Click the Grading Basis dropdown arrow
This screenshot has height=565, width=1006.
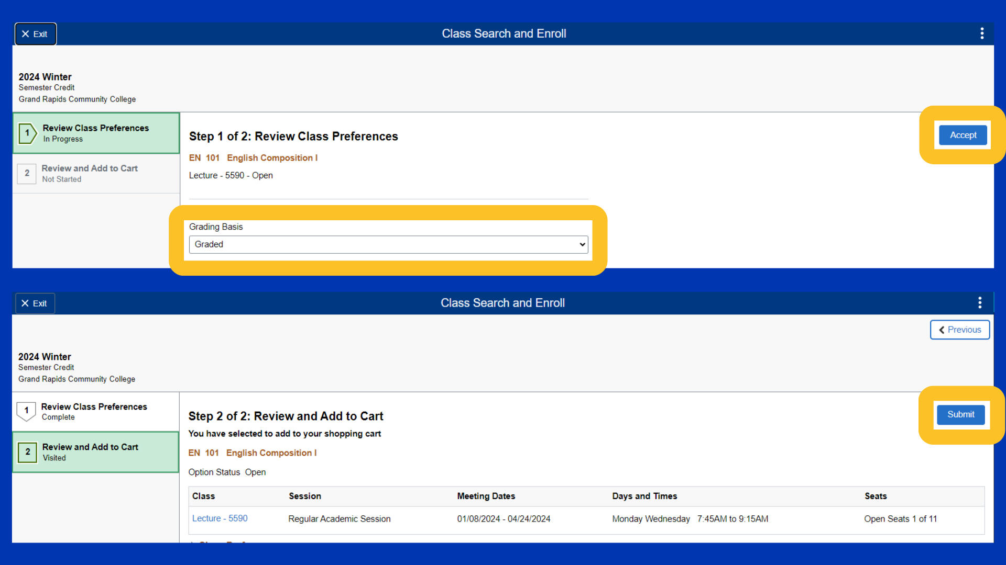click(x=582, y=245)
